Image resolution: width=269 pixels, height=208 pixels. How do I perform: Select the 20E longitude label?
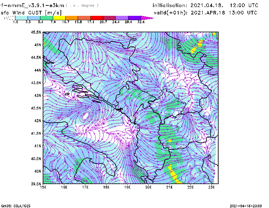point(148,187)
